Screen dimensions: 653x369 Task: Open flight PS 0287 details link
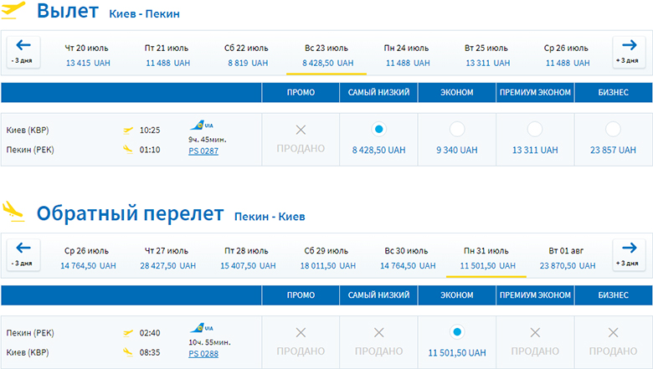204,150
